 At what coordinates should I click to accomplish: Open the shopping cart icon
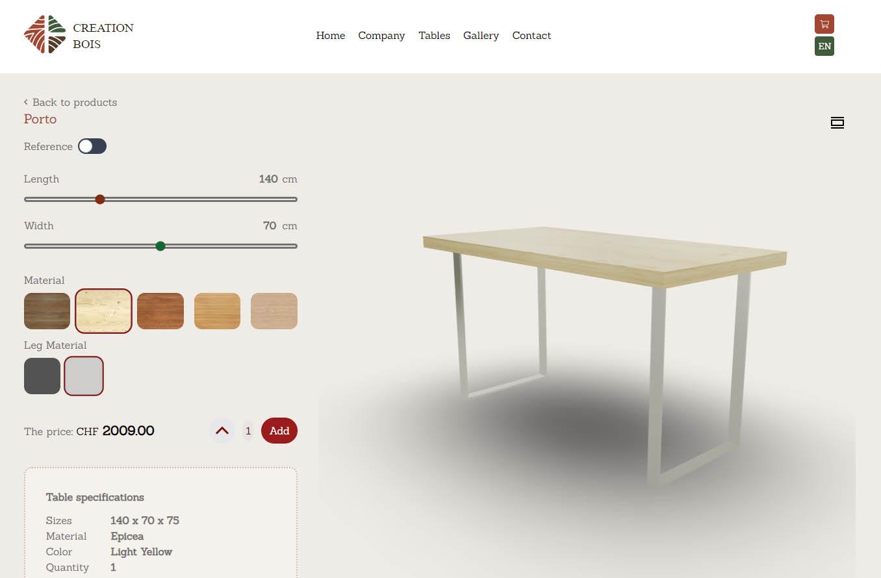pos(824,24)
